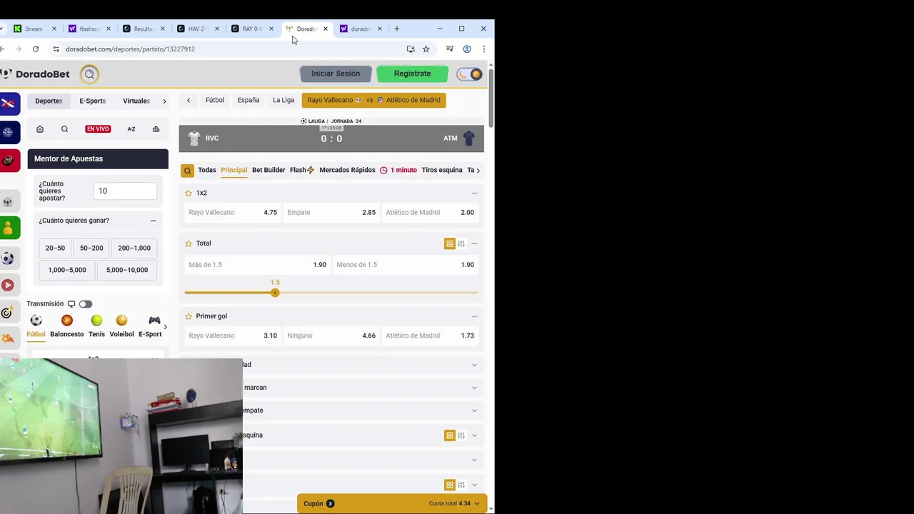Click the soccer ball sidebar icon
Viewport: 914px width, 514px height.
click(x=8, y=258)
